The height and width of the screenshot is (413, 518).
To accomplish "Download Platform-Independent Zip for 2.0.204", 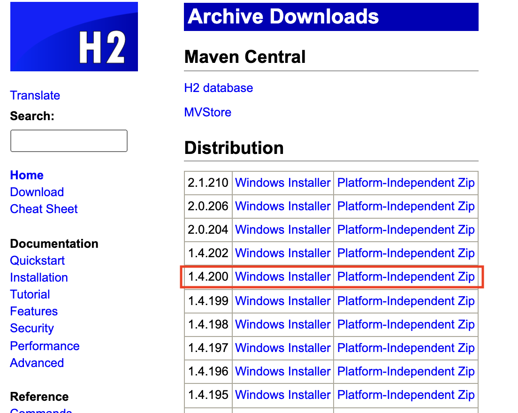I will click(x=406, y=229).
